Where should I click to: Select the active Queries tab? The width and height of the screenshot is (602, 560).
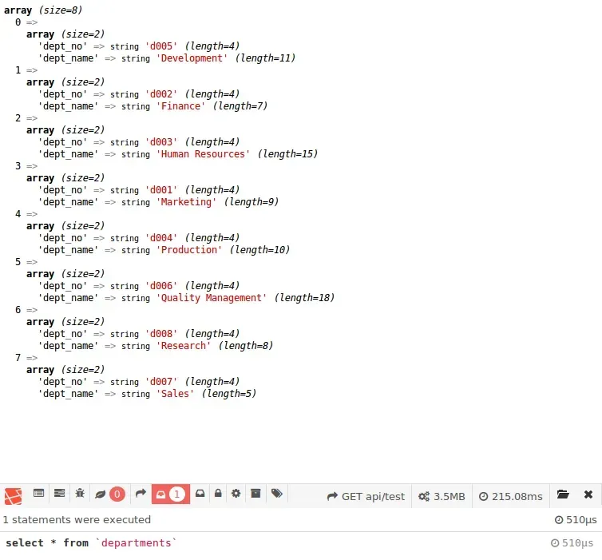pos(171,494)
